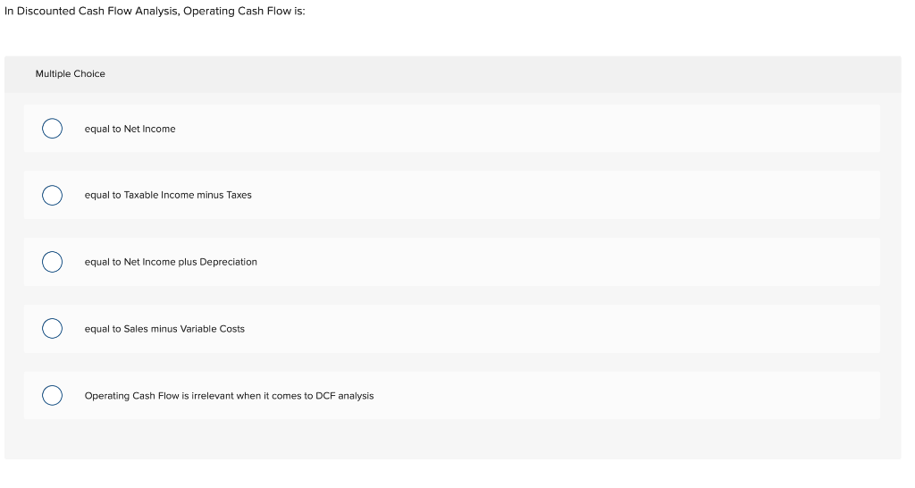Click the text 'equal to Net Income'

pos(130,129)
